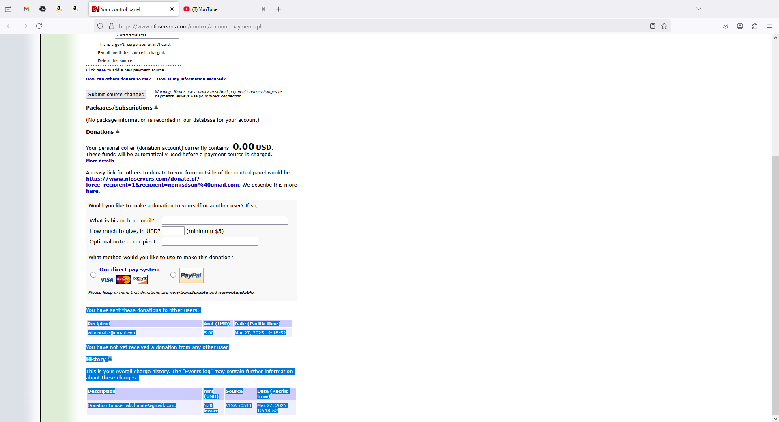779x422 pixels.
Task: Reload the current page
Action: [39, 26]
